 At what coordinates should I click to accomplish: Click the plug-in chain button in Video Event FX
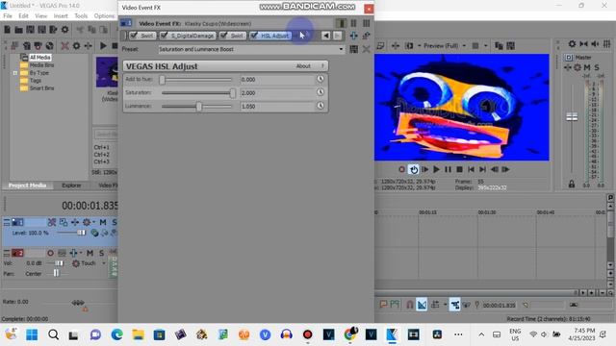click(354, 36)
